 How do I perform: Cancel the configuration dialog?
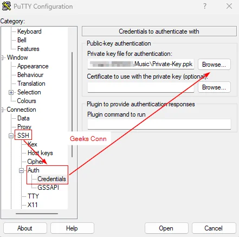pyautogui.click(x=214, y=228)
